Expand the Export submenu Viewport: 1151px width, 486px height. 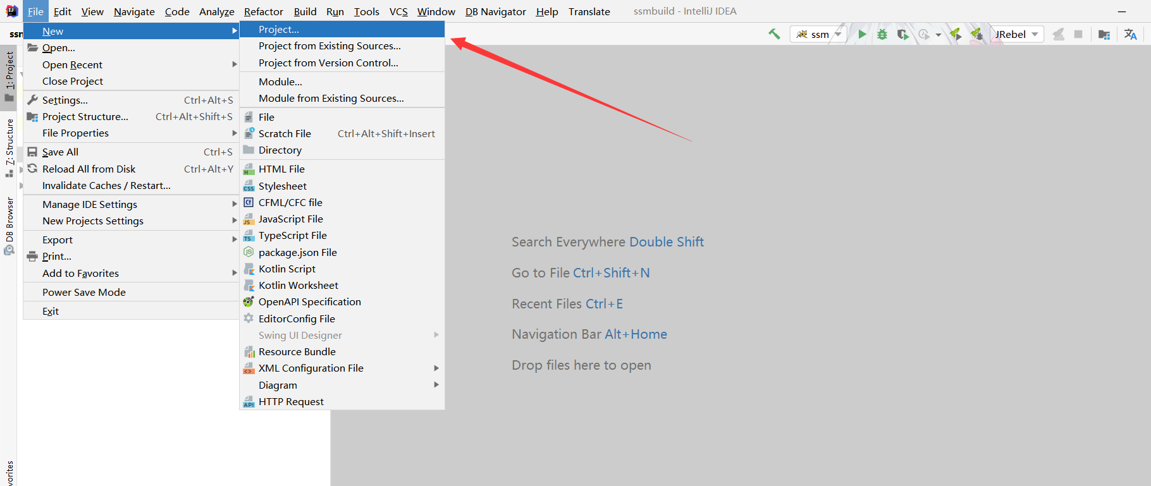coord(131,240)
